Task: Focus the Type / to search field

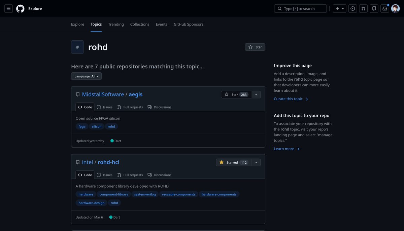Action: tap(301, 9)
